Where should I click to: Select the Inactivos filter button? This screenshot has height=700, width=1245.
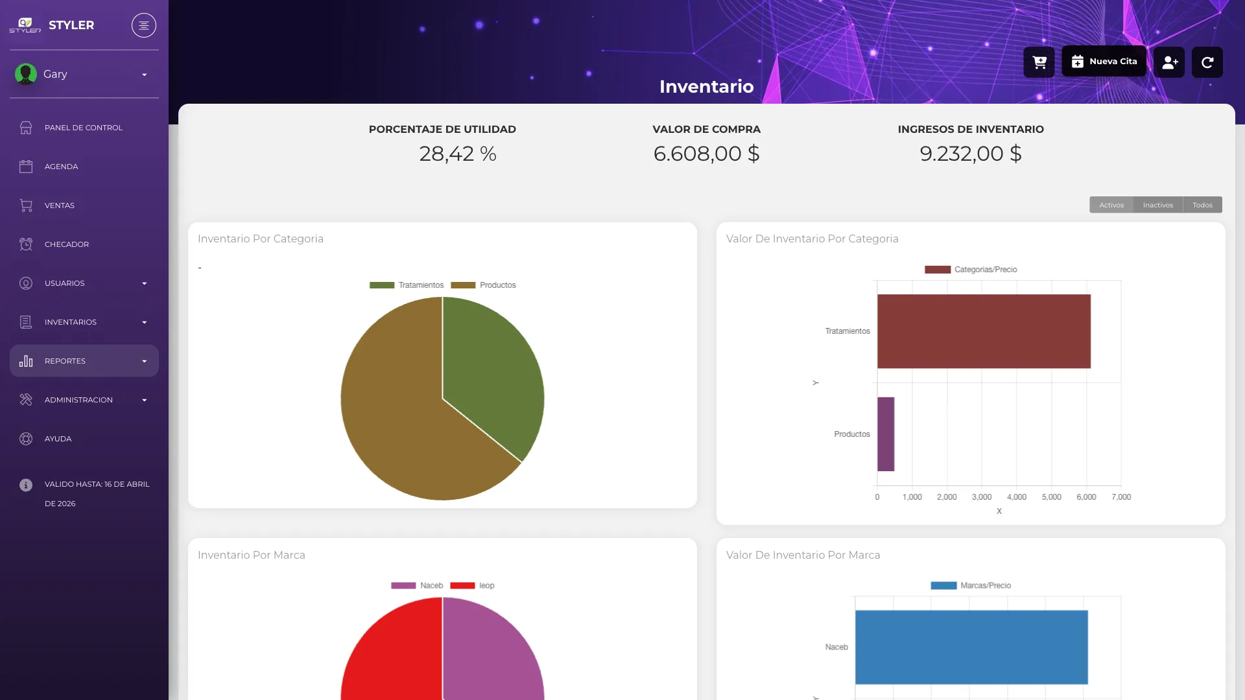tap(1158, 205)
